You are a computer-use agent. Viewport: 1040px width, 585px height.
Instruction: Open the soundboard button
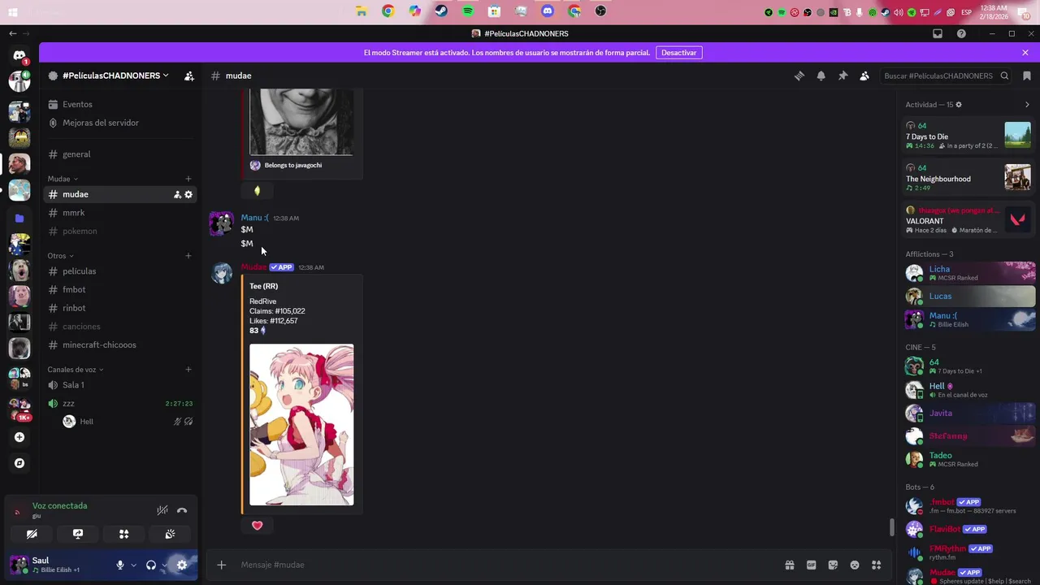click(x=170, y=534)
